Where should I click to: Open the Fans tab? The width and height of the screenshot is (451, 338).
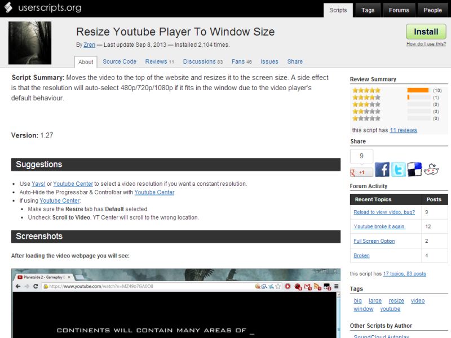pyautogui.click(x=242, y=61)
